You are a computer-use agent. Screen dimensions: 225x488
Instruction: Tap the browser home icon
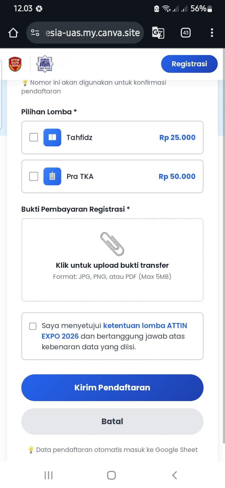[13, 33]
